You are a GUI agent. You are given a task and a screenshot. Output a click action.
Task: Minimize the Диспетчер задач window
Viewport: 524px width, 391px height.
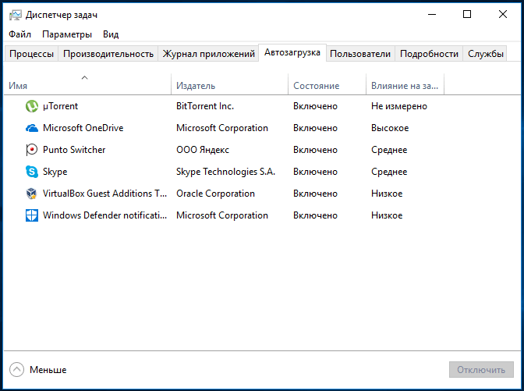click(432, 14)
